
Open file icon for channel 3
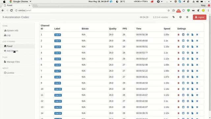click(193, 47)
